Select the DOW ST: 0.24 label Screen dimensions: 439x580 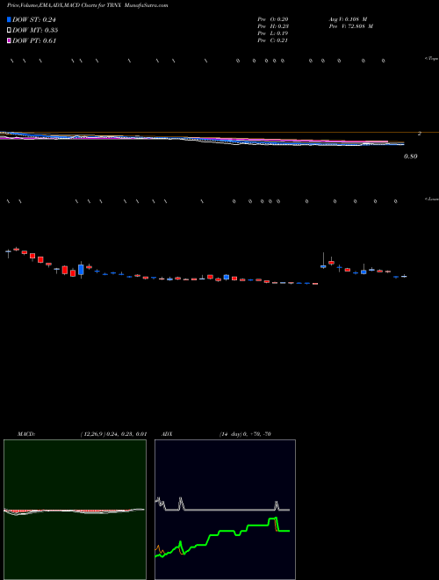pyautogui.click(x=34, y=20)
